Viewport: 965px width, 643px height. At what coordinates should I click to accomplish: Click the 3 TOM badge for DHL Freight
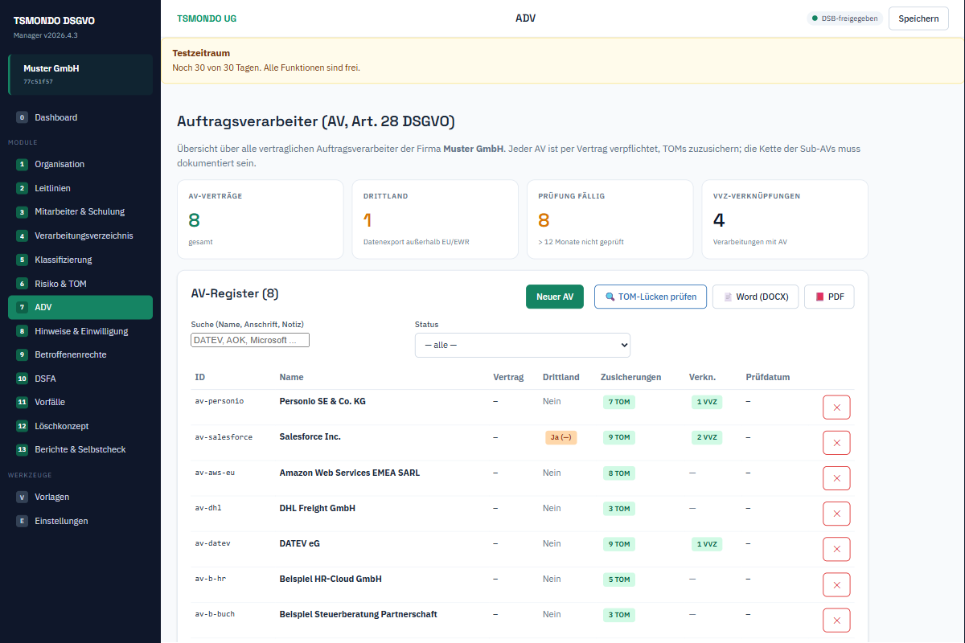point(619,509)
